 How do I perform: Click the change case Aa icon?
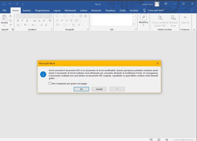click(33, 25)
